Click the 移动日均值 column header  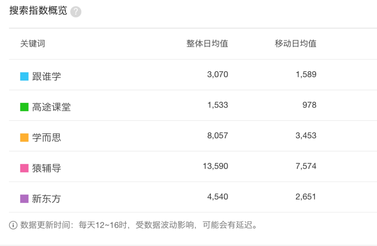(x=296, y=43)
